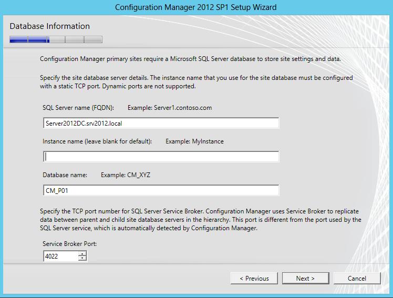Cancel the setup wizard
Screen dimensions: 393x298
pyautogui.click(x=357, y=278)
